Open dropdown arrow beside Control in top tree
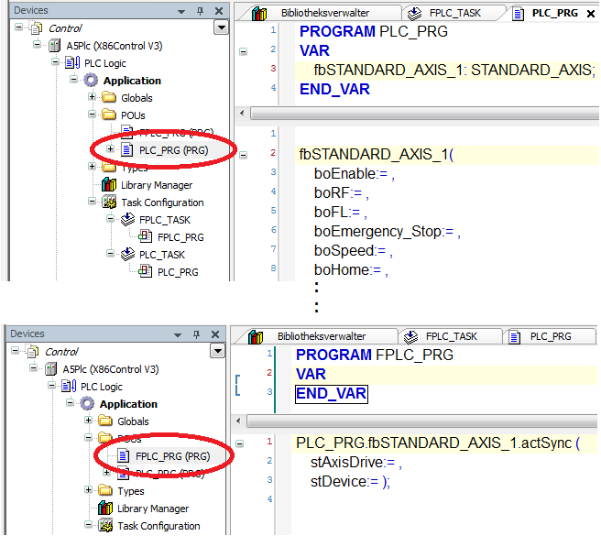This screenshot has width=601, height=536. tap(219, 28)
